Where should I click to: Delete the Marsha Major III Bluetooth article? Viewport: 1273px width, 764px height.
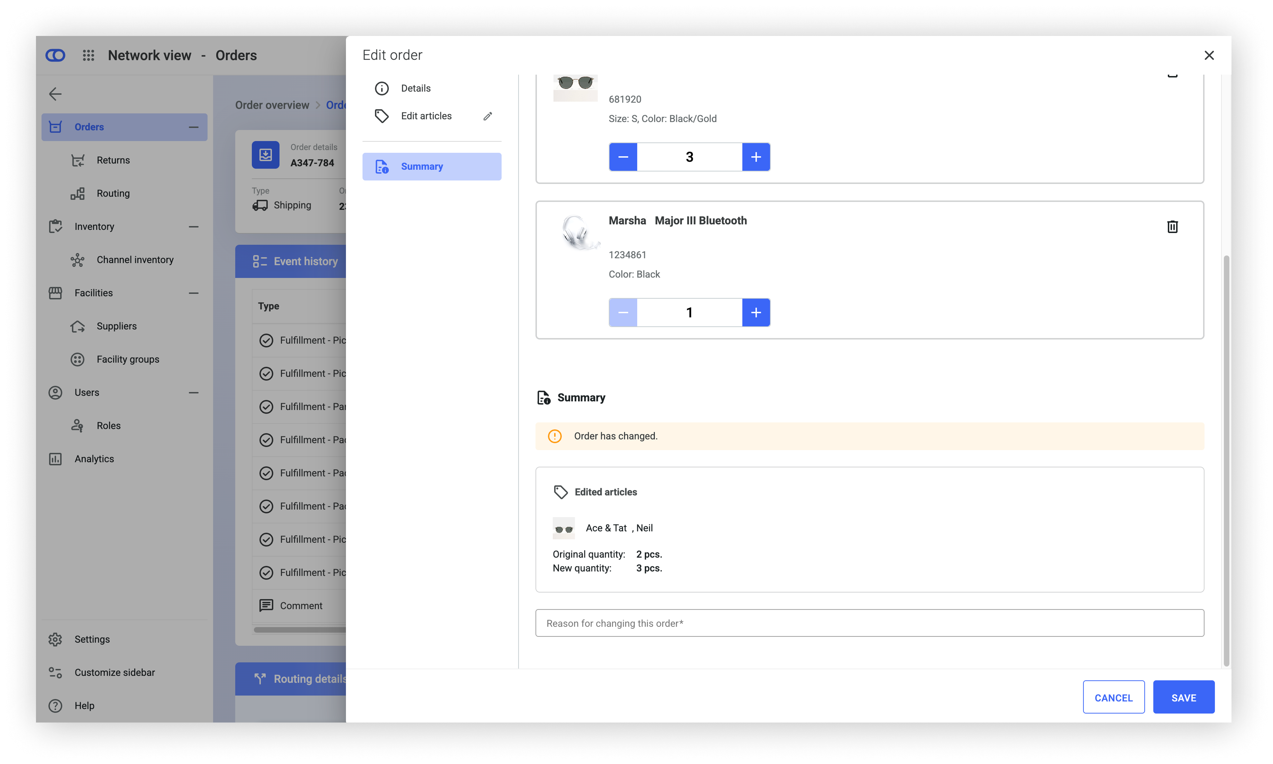point(1172,226)
